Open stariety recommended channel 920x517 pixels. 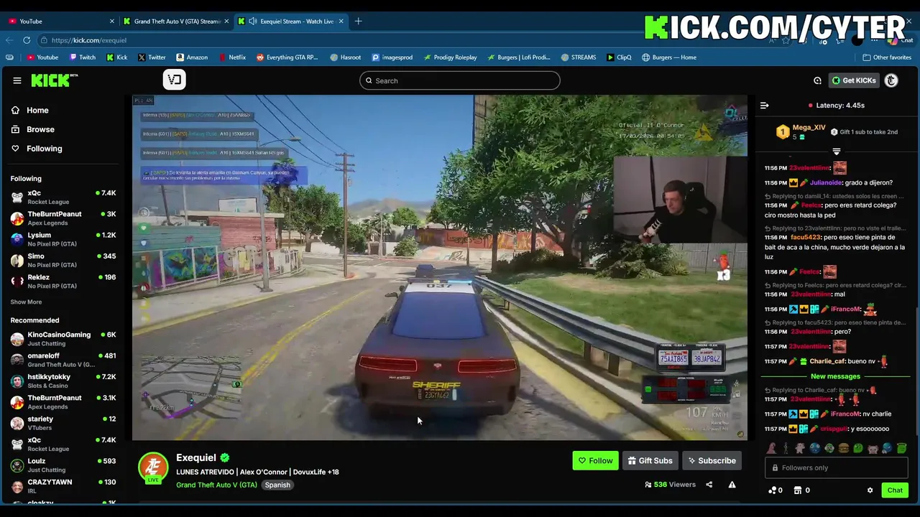click(63, 423)
